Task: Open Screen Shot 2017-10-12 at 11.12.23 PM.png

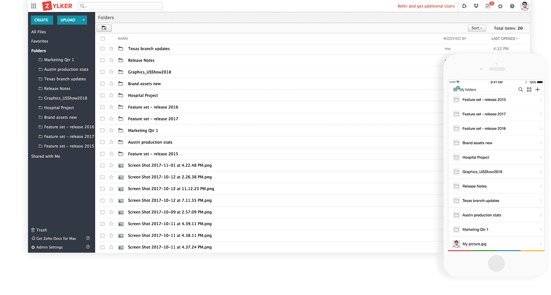Action: 171,189
